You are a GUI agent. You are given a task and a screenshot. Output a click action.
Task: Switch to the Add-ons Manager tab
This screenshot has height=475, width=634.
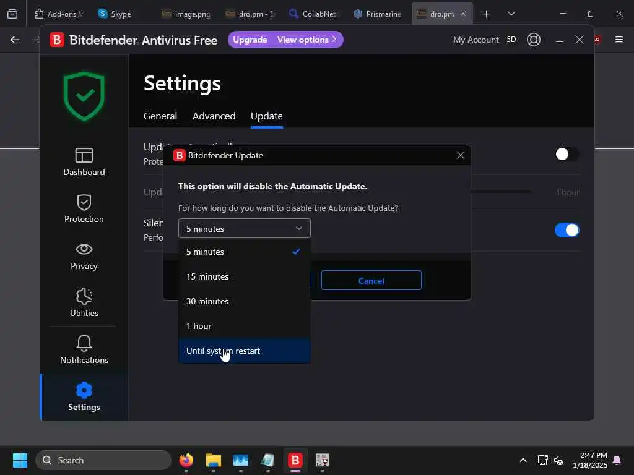pyautogui.click(x=59, y=14)
